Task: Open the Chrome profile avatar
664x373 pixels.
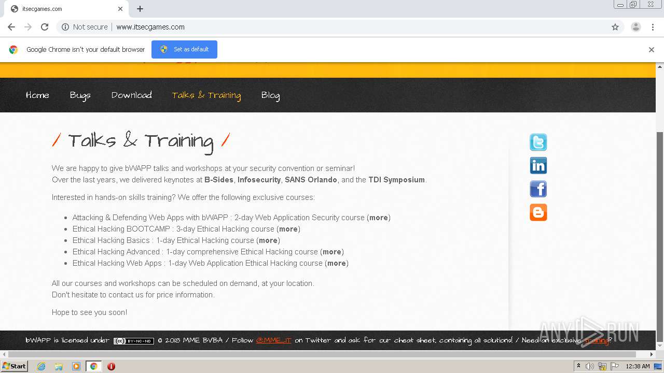Action: [x=636, y=27]
